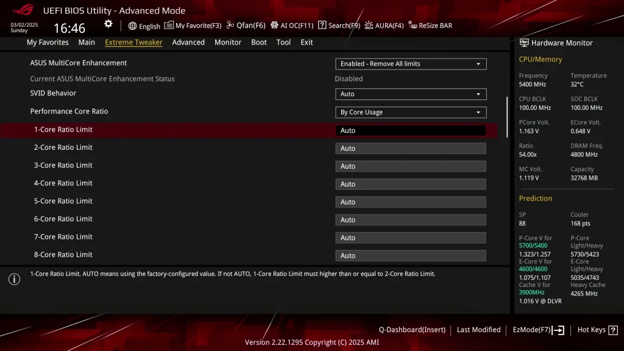The image size is (624, 351).
Task: Open the ASUS MultiCore Enhancement dropdown
Action: (x=411, y=63)
